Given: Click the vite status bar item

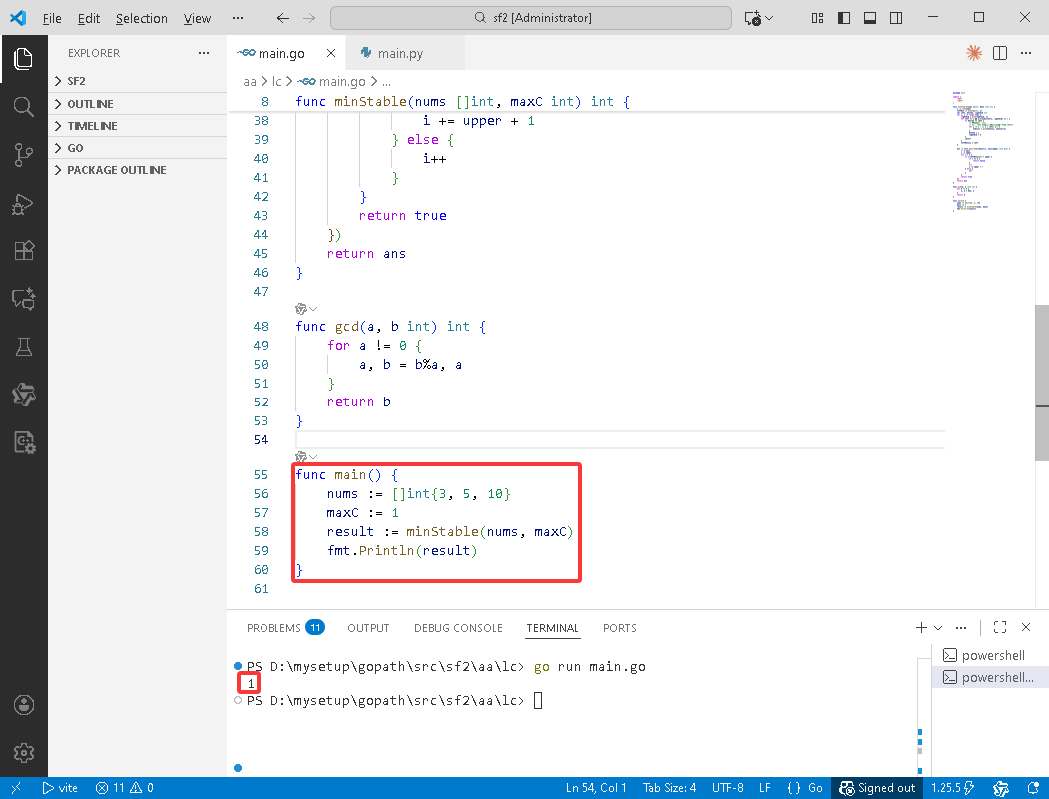Looking at the screenshot, I should 60,788.
